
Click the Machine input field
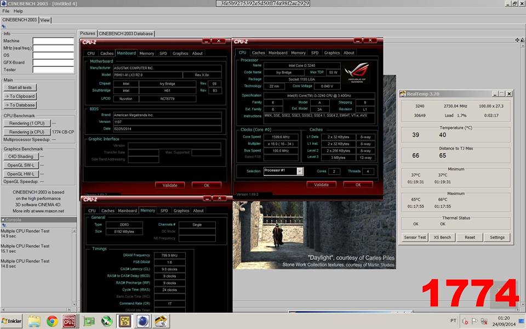click(53, 41)
